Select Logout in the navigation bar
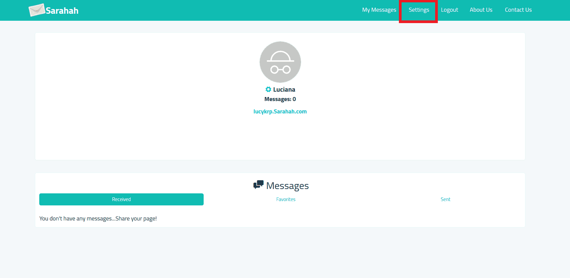The height and width of the screenshot is (278, 570). [x=449, y=10]
